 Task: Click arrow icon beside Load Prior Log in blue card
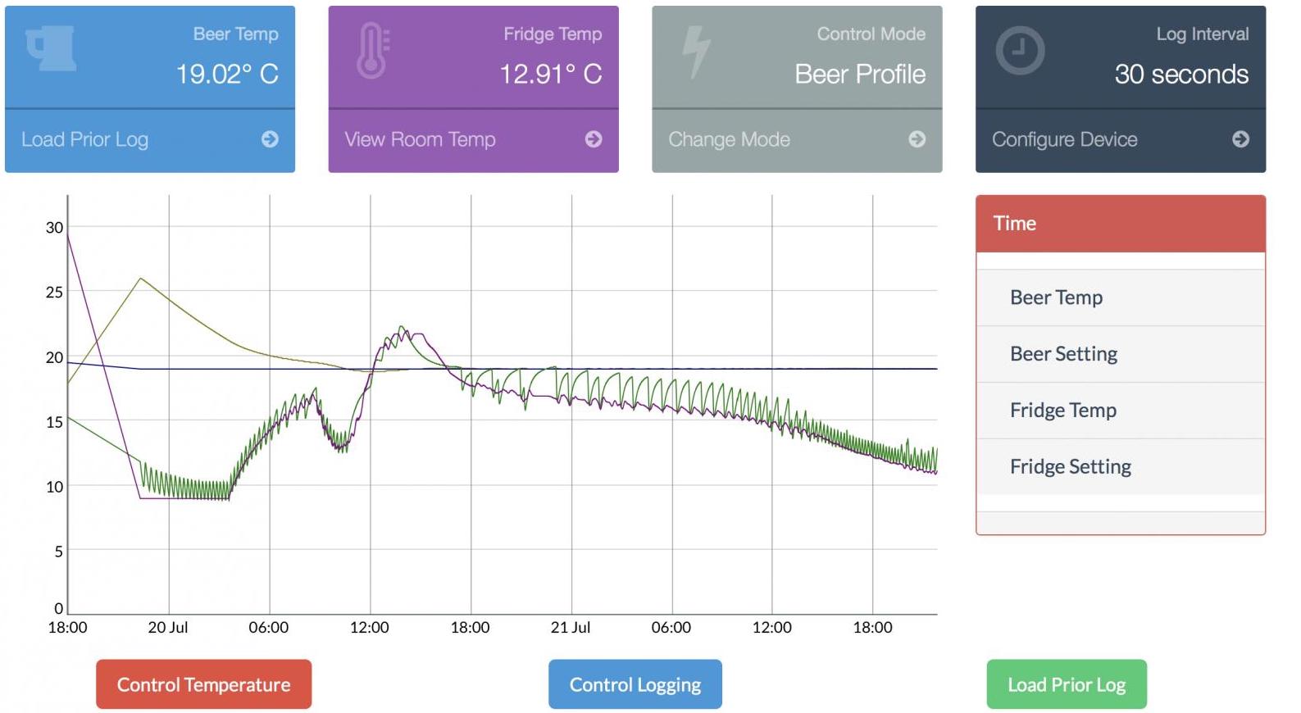point(270,139)
